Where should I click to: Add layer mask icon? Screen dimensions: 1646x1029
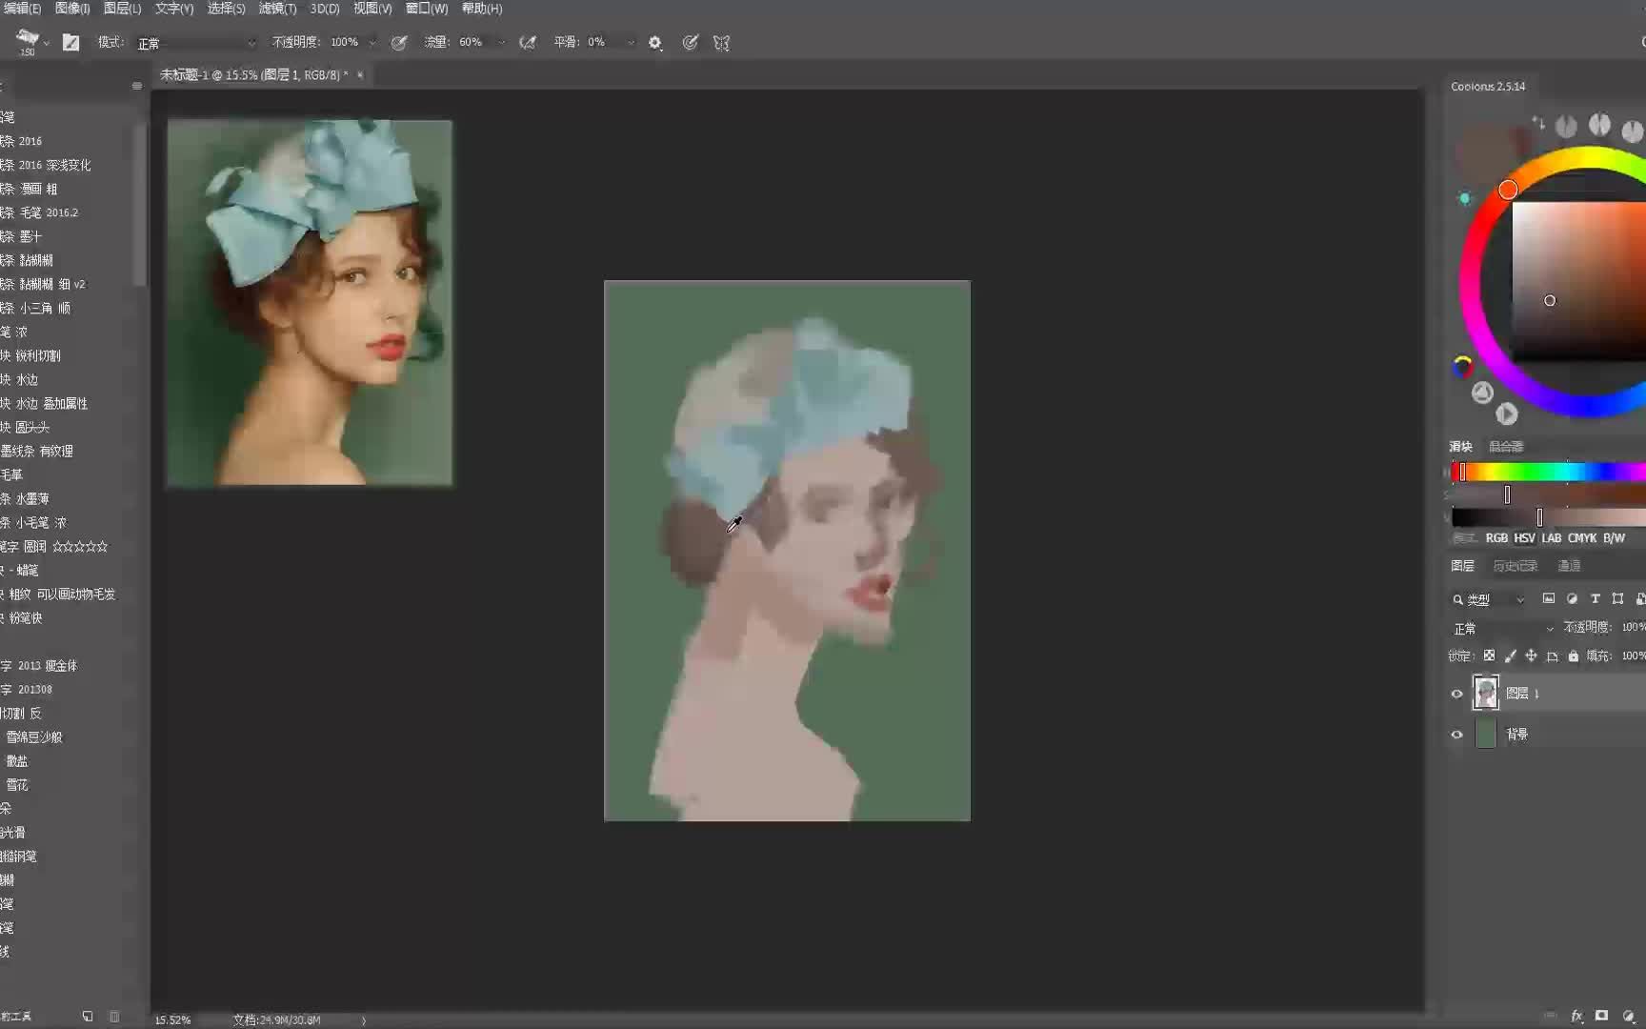pyautogui.click(x=1602, y=1017)
